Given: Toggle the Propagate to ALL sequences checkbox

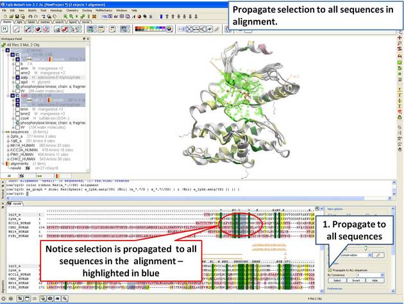Looking at the screenshot, I should pyautogui.click(x=330, y=270).
